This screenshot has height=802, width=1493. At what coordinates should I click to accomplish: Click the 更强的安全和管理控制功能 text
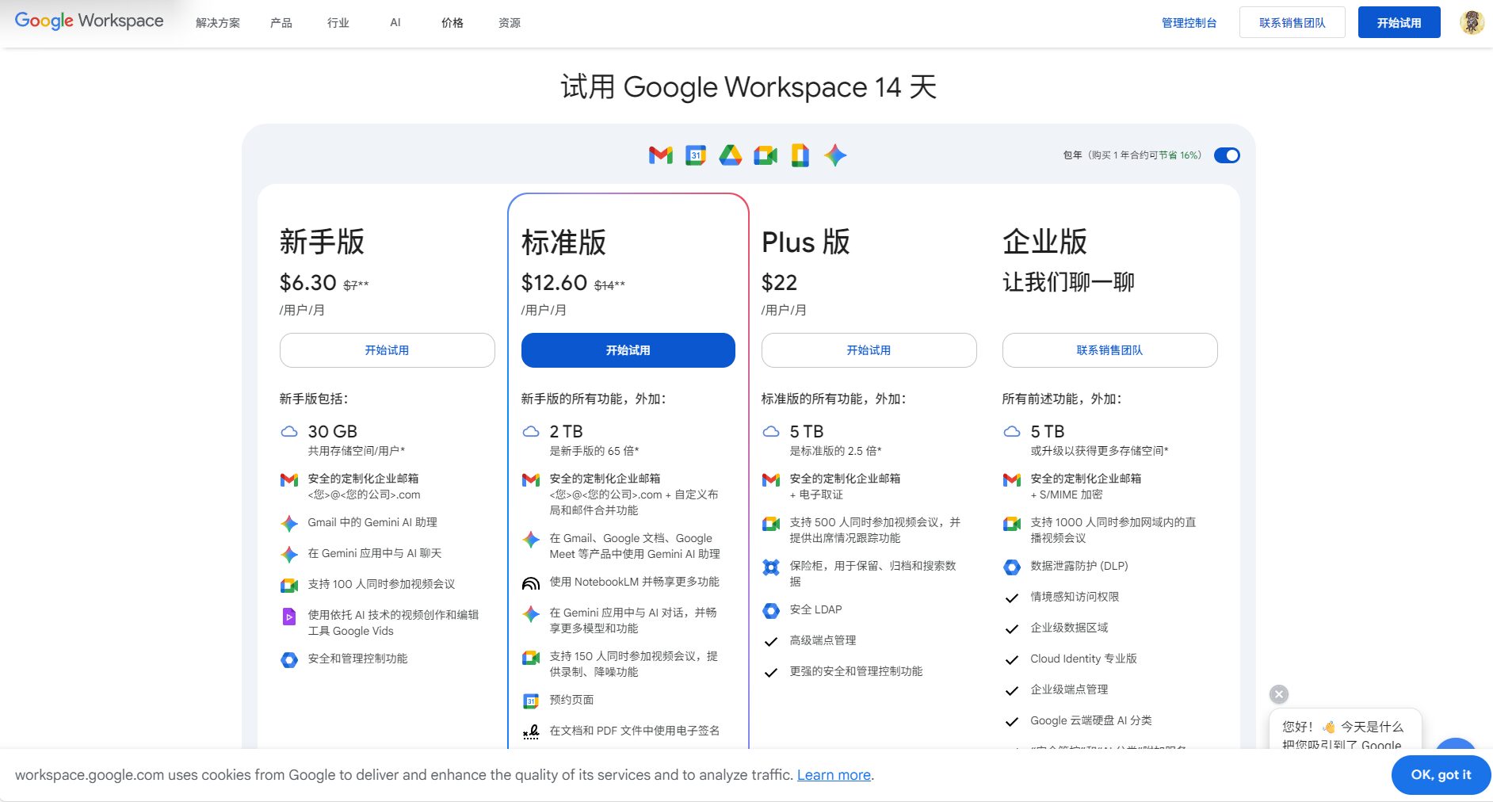tap(856, 671)
